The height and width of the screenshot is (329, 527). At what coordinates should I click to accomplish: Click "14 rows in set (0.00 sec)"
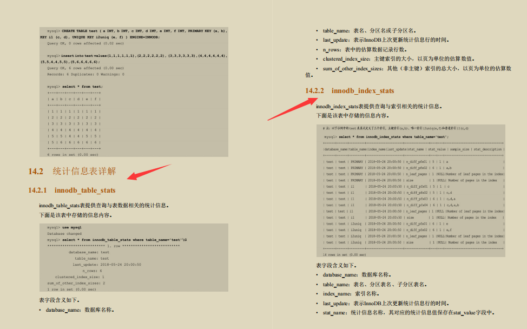click(x=345, y=255)
